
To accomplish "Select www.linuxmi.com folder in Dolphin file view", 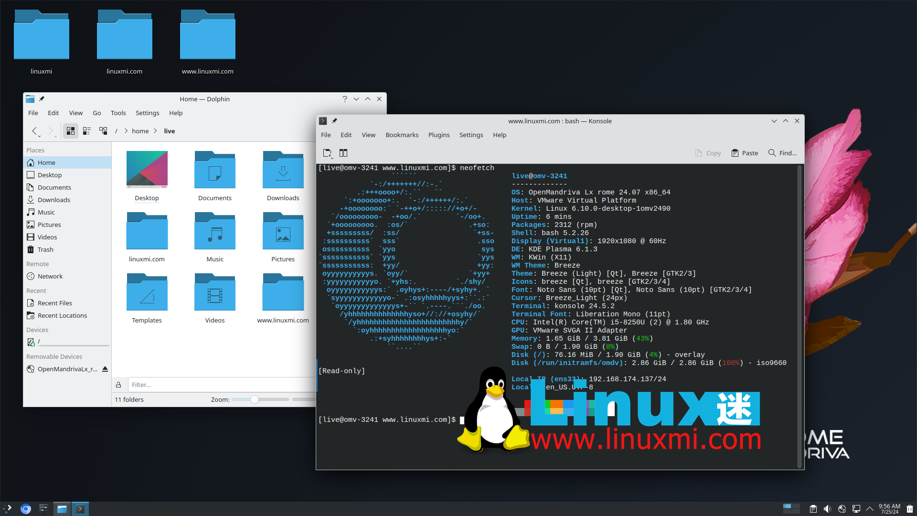I will coord(283,298).
